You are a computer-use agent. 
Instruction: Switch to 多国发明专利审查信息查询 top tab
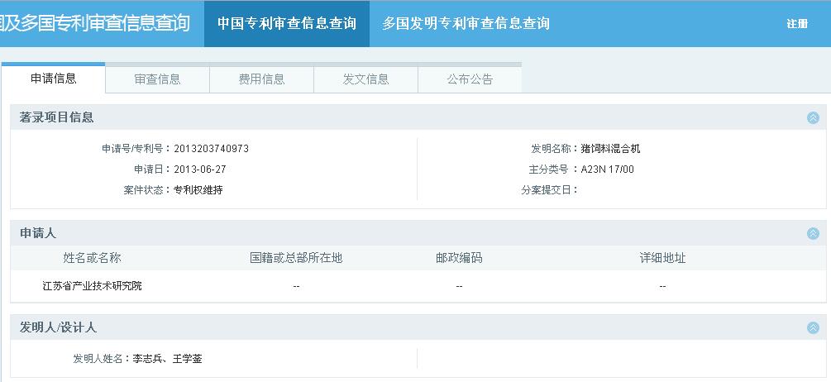pyautogui.click(x=466, y=23)
